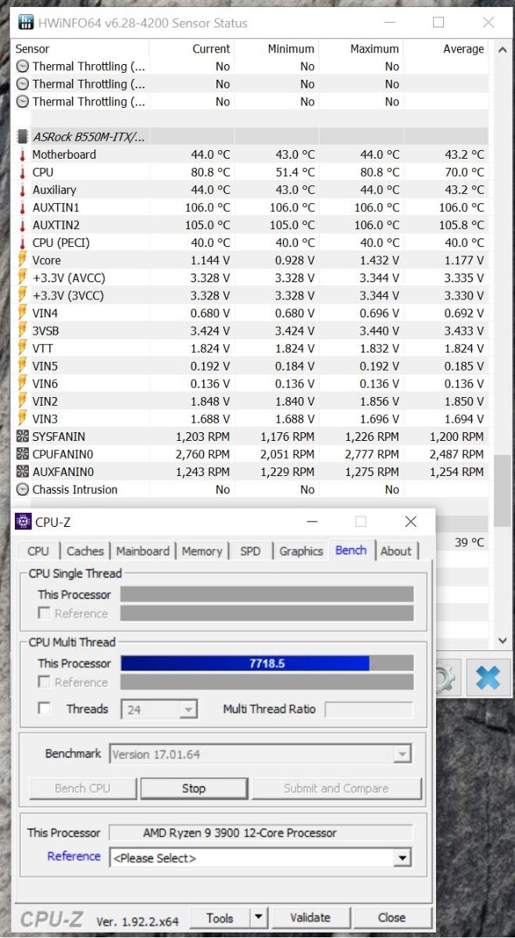Viewport: 515px width, 938px height.
Task: Open the Mainboard tab
Action: pyautogui.click(x=143, y=551)
